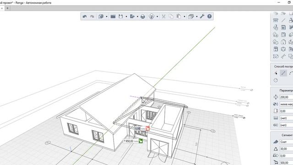Open help with the question mark icon
Viewport: 293px width, 165px height.
point(210,16)
